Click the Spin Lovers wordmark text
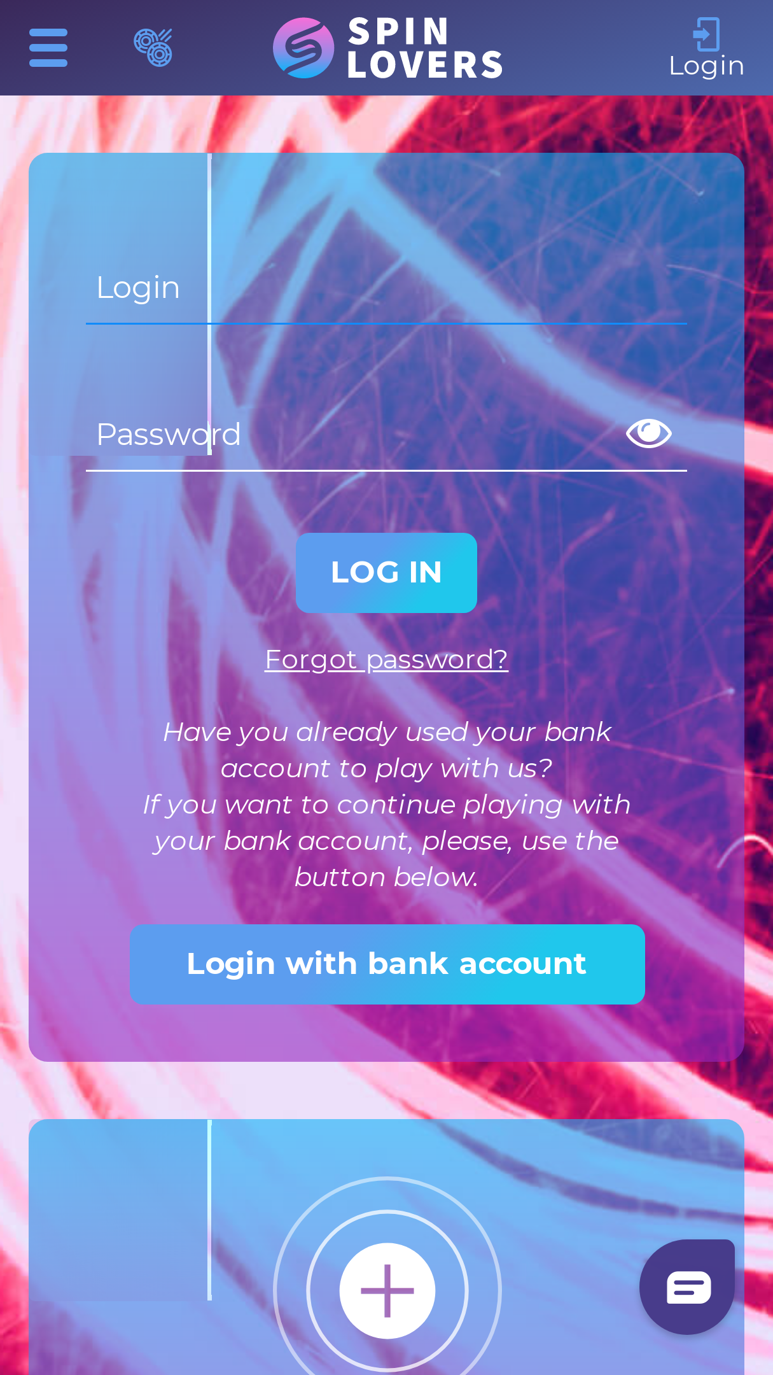773x1375 pixels. click(425, 48)
